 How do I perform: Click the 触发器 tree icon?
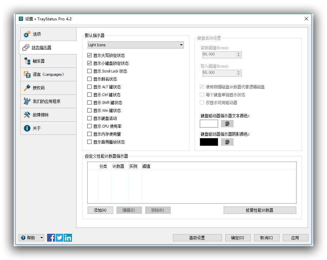click(x=27, y=61)
